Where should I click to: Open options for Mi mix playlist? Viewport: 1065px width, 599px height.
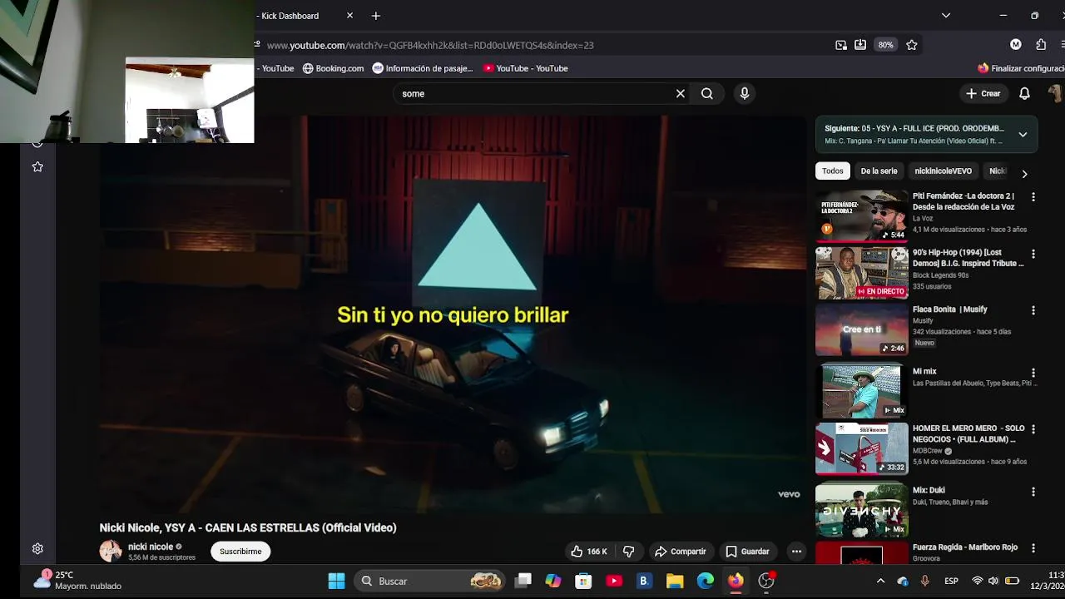tap(1033, 373)
